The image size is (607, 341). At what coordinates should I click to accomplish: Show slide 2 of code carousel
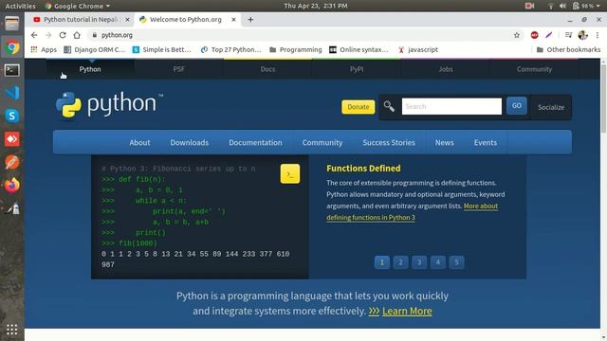(x=400, y=262)
